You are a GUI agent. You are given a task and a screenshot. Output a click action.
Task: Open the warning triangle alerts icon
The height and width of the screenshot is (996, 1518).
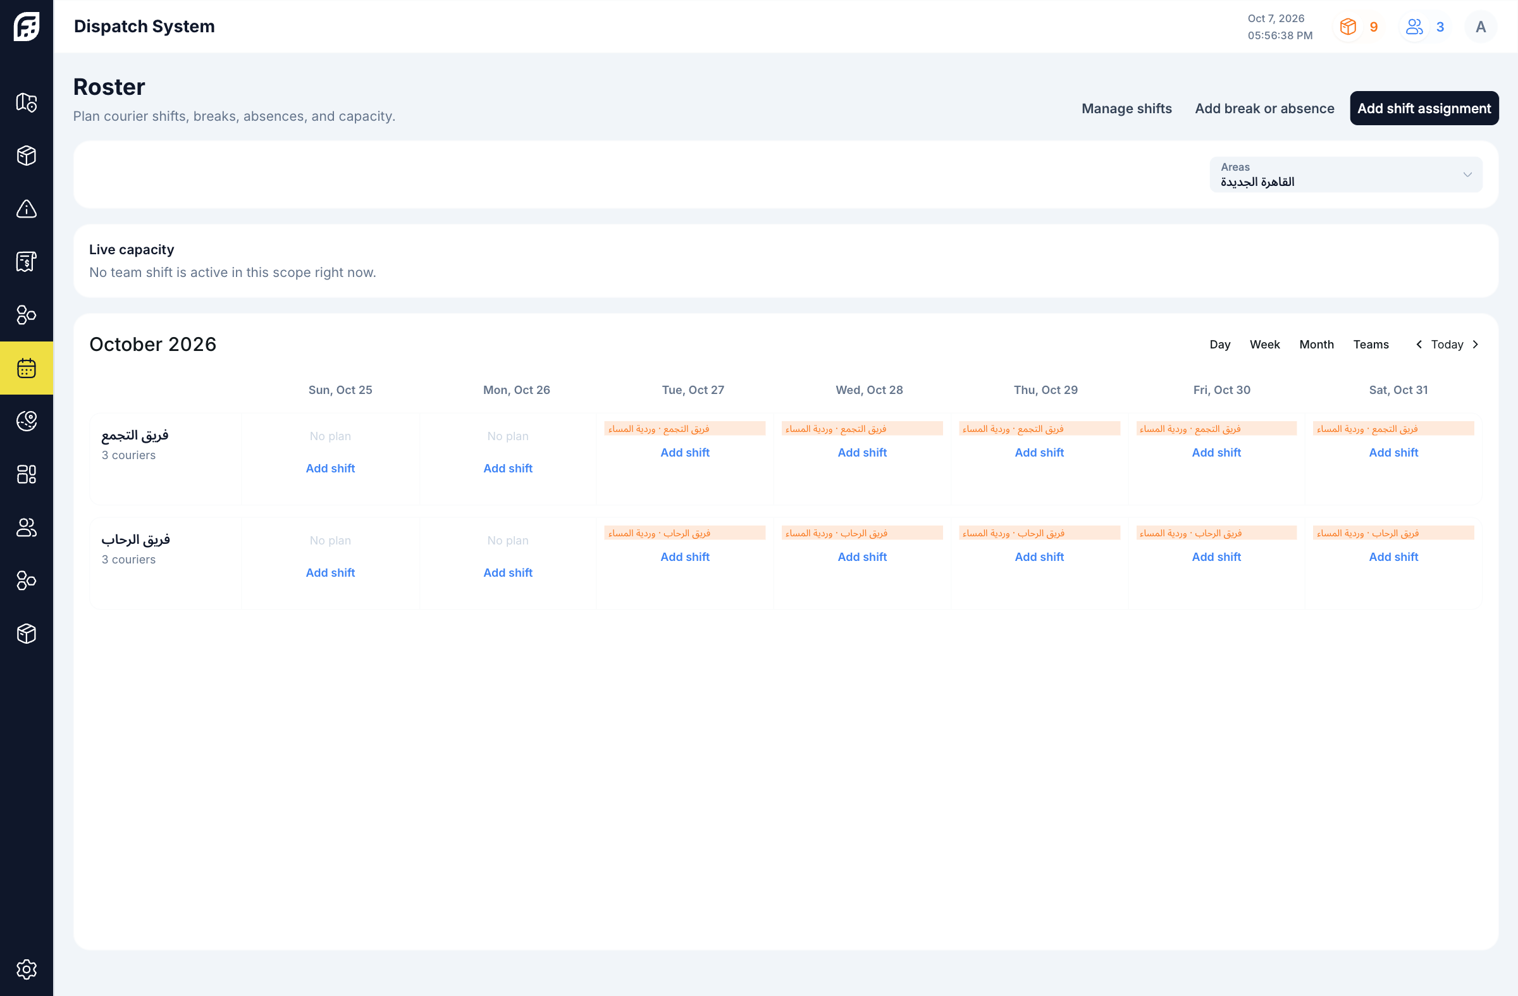26,209
